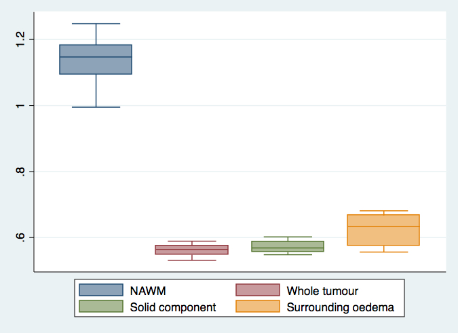This screenshot has width=458, height=333.
Task: Click the blue NAWM legend swatch
Action: pyautogui.click(x=101, y=290)
